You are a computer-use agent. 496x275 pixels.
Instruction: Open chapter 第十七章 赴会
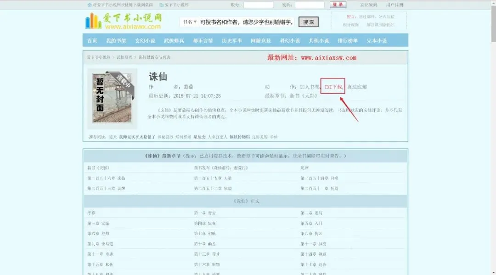coord(314,264)
